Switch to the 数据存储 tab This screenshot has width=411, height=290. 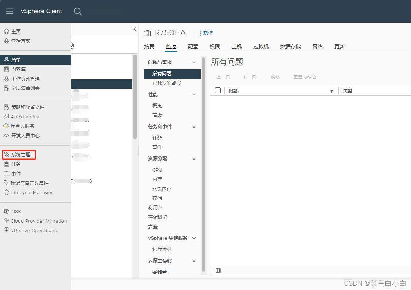click(x=291, y=47)
